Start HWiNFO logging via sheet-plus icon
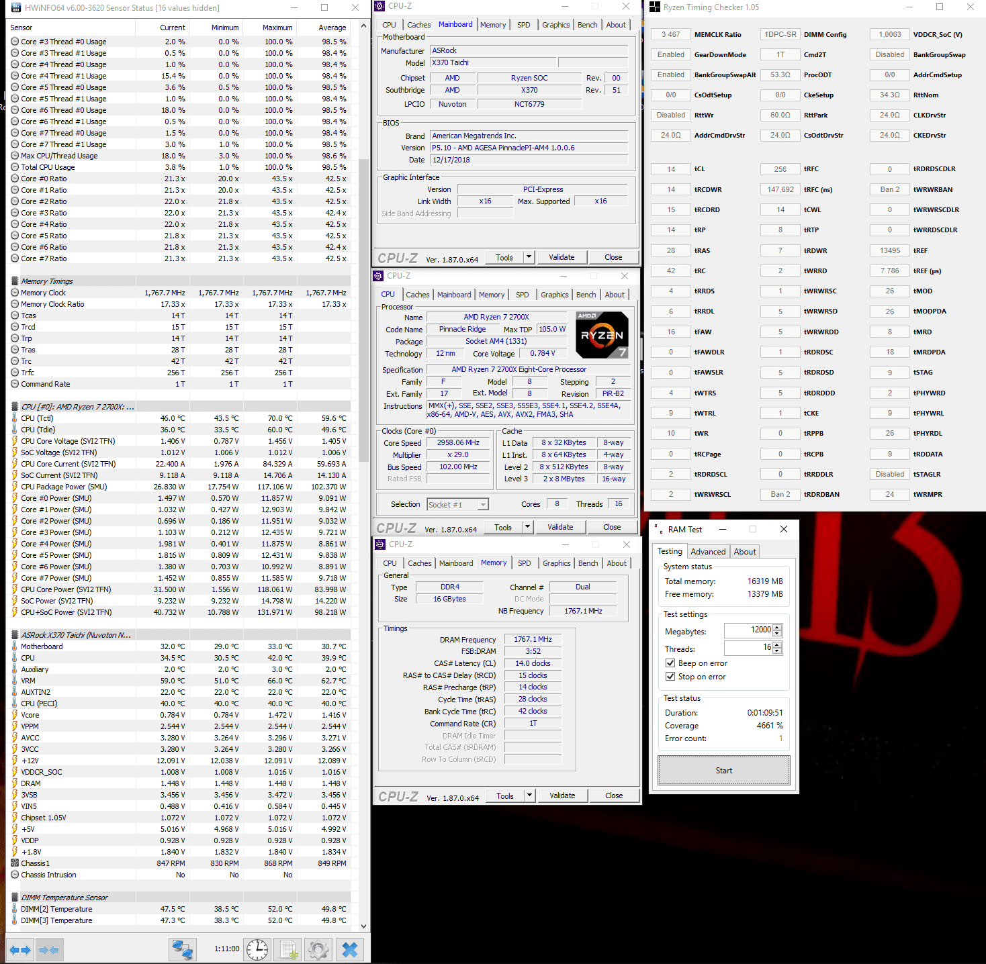 coord(288,949)
